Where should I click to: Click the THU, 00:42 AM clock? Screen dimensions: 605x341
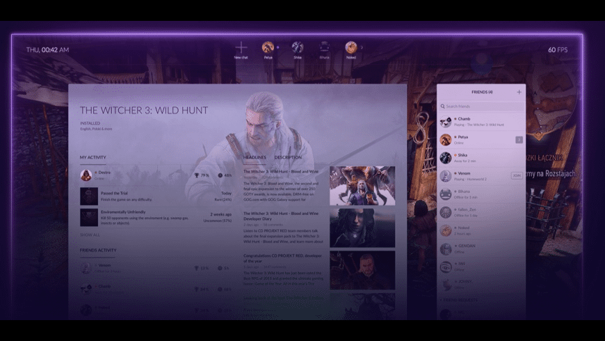pyautogui.click(x=47, y=50)
